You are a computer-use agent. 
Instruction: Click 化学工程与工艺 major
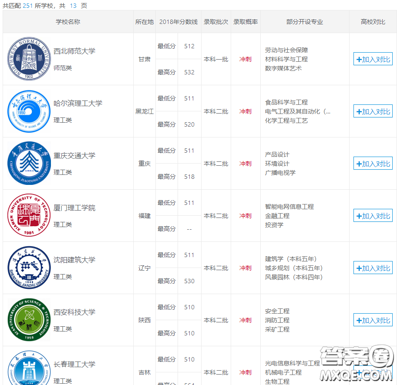click(286, 121)
